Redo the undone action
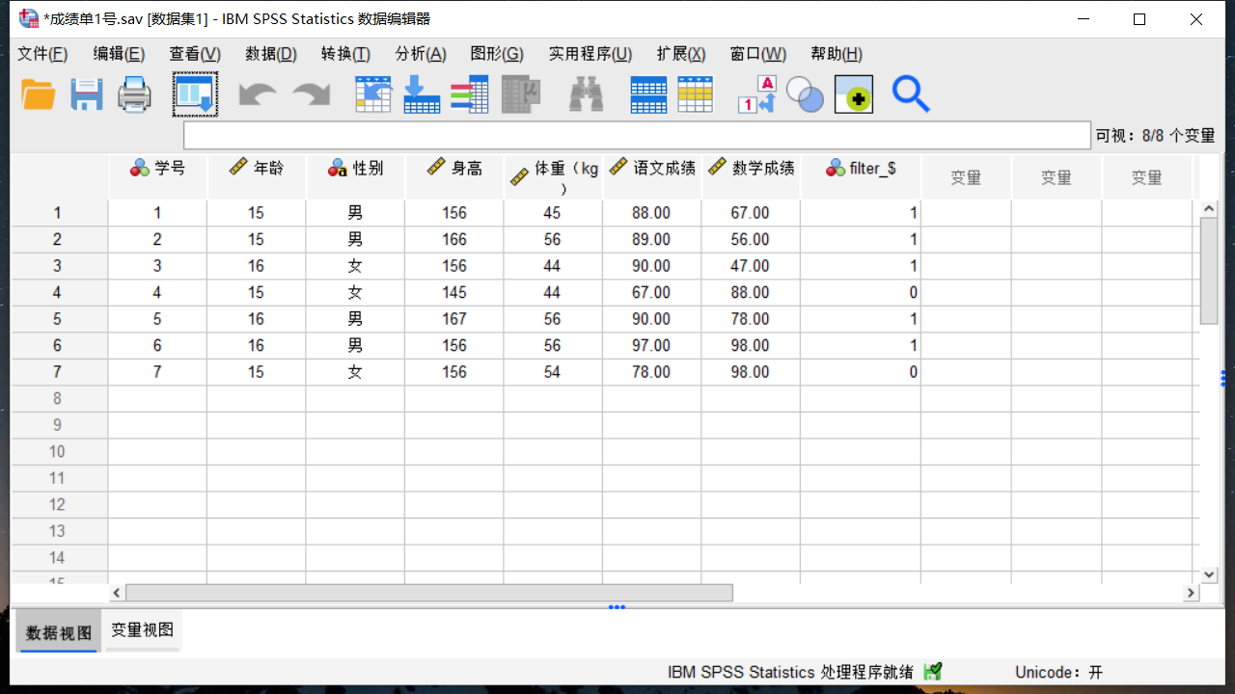Viewport: 1235px width, 694px height. click(311, 93)
